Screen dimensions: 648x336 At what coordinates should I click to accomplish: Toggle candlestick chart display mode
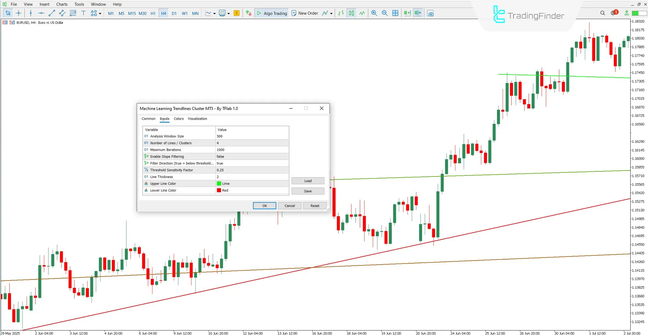[351, 13]
